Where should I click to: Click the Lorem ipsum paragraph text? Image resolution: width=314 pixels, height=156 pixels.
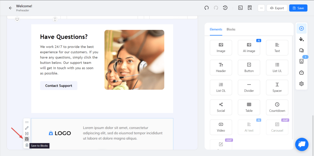123,133
